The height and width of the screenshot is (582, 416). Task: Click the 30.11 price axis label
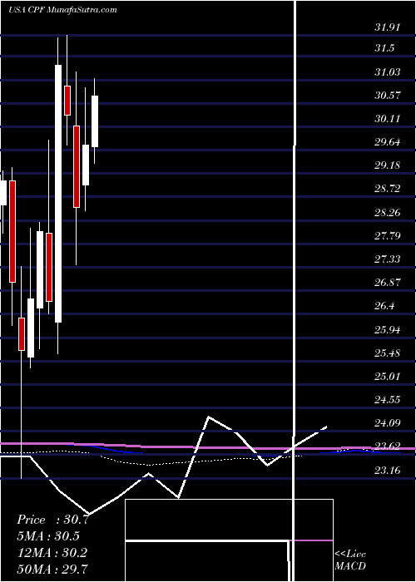pyautogui.click(x=389, y=119)
